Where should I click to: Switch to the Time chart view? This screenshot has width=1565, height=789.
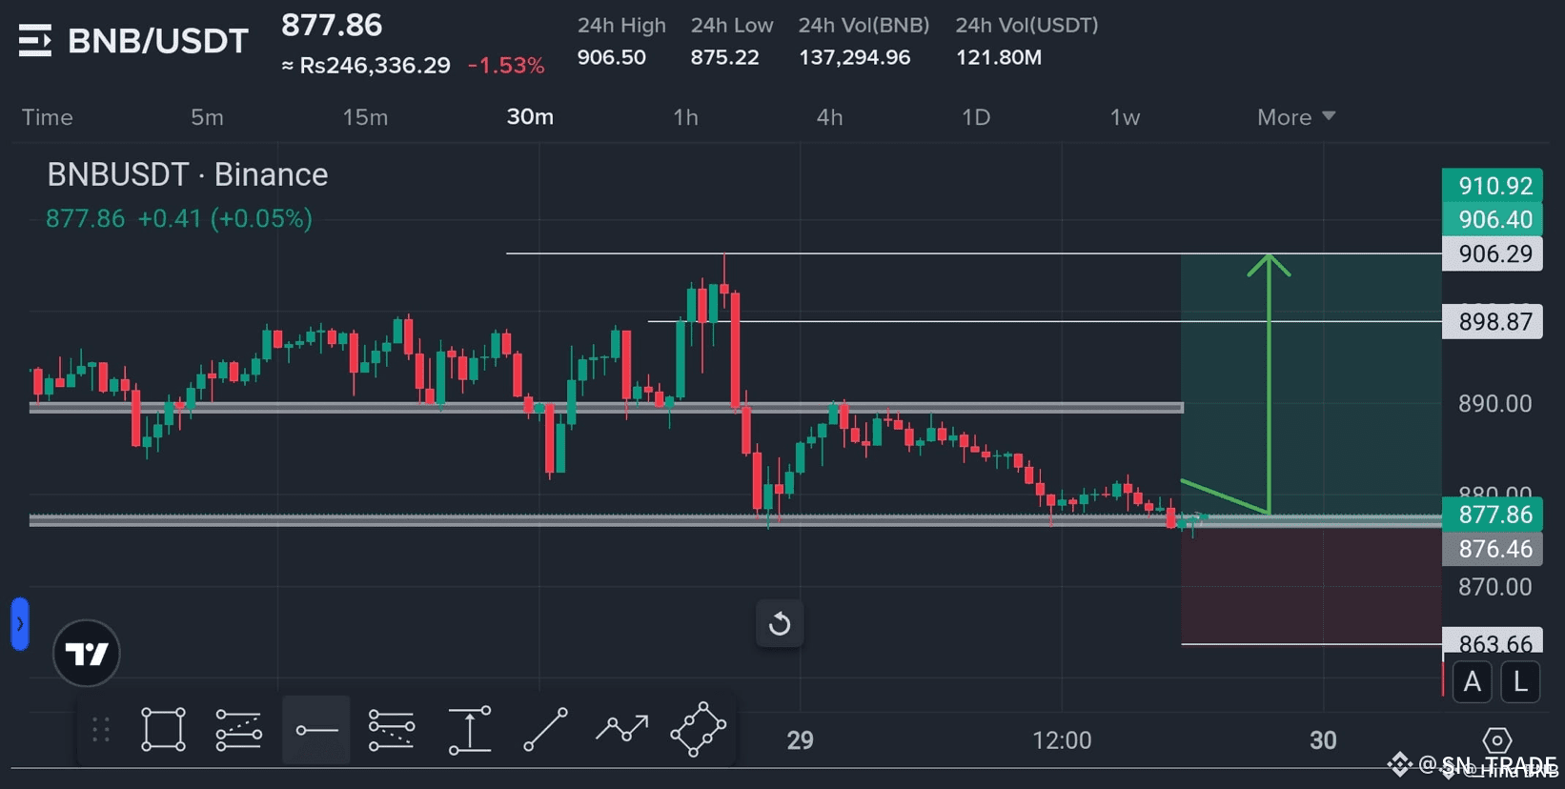tap(48, 117)
